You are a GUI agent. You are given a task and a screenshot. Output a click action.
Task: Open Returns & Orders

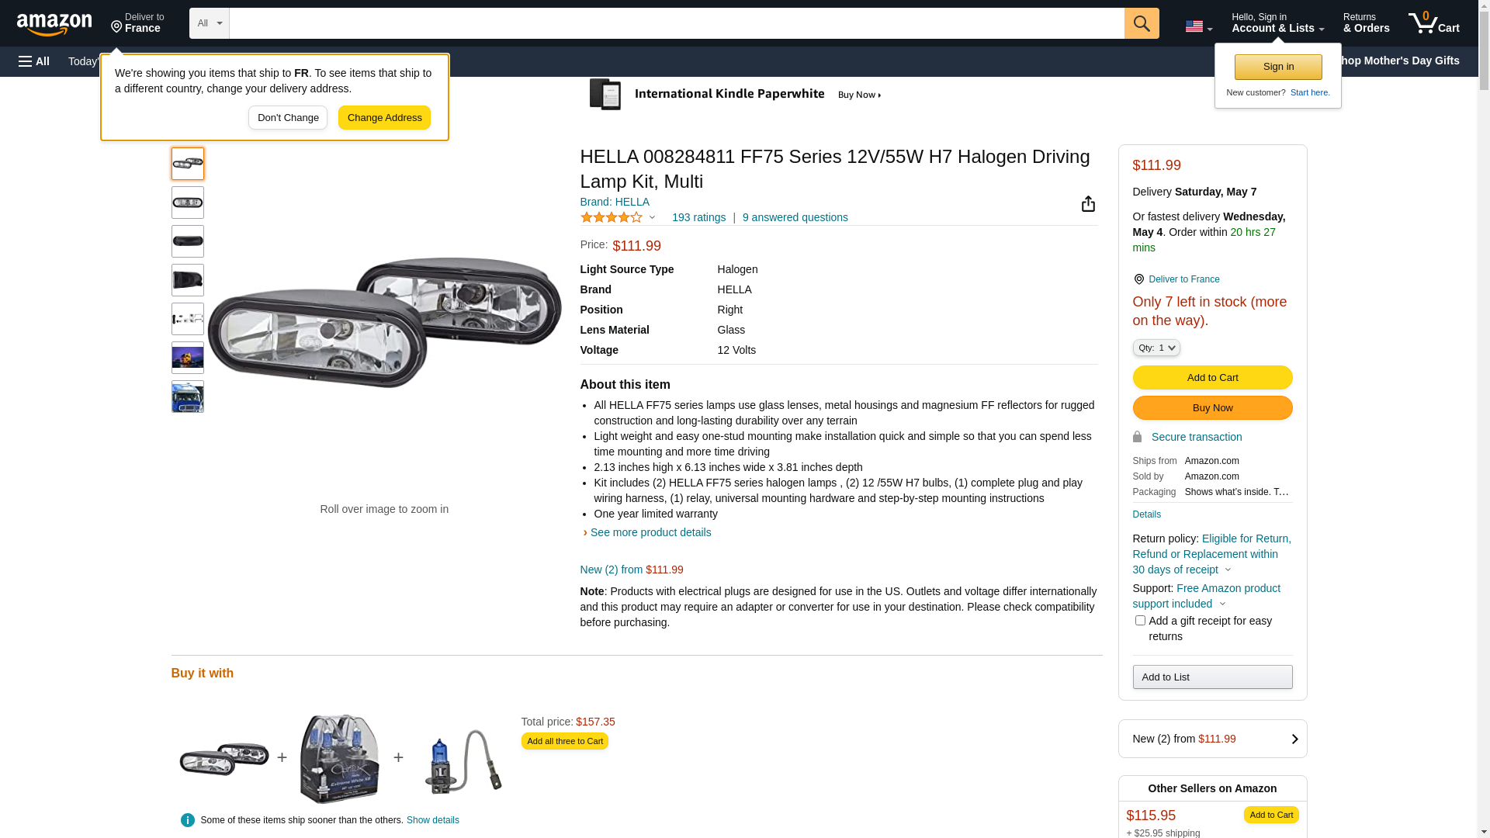[1366, 23]
